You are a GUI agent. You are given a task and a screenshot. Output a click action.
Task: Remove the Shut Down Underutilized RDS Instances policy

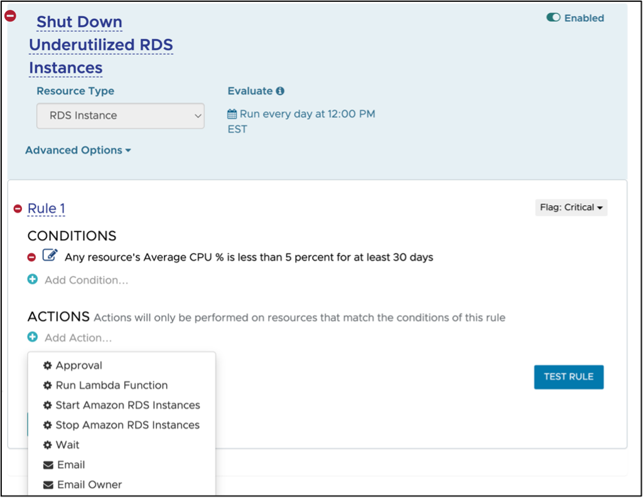(10, 16)
